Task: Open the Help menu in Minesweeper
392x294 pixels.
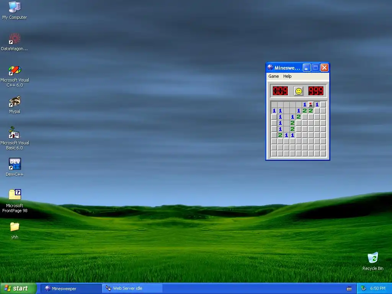Action: click(287, 76)
